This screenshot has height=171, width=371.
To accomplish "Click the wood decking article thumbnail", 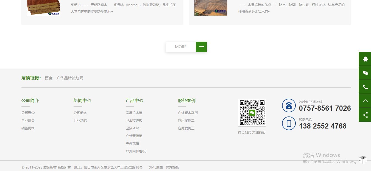I will point(211,8).
